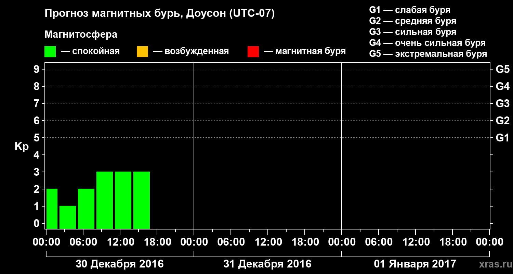Screen dimensions: 513x274
Task: Click the 'G4' right axis label
Action: pos(503,87)
